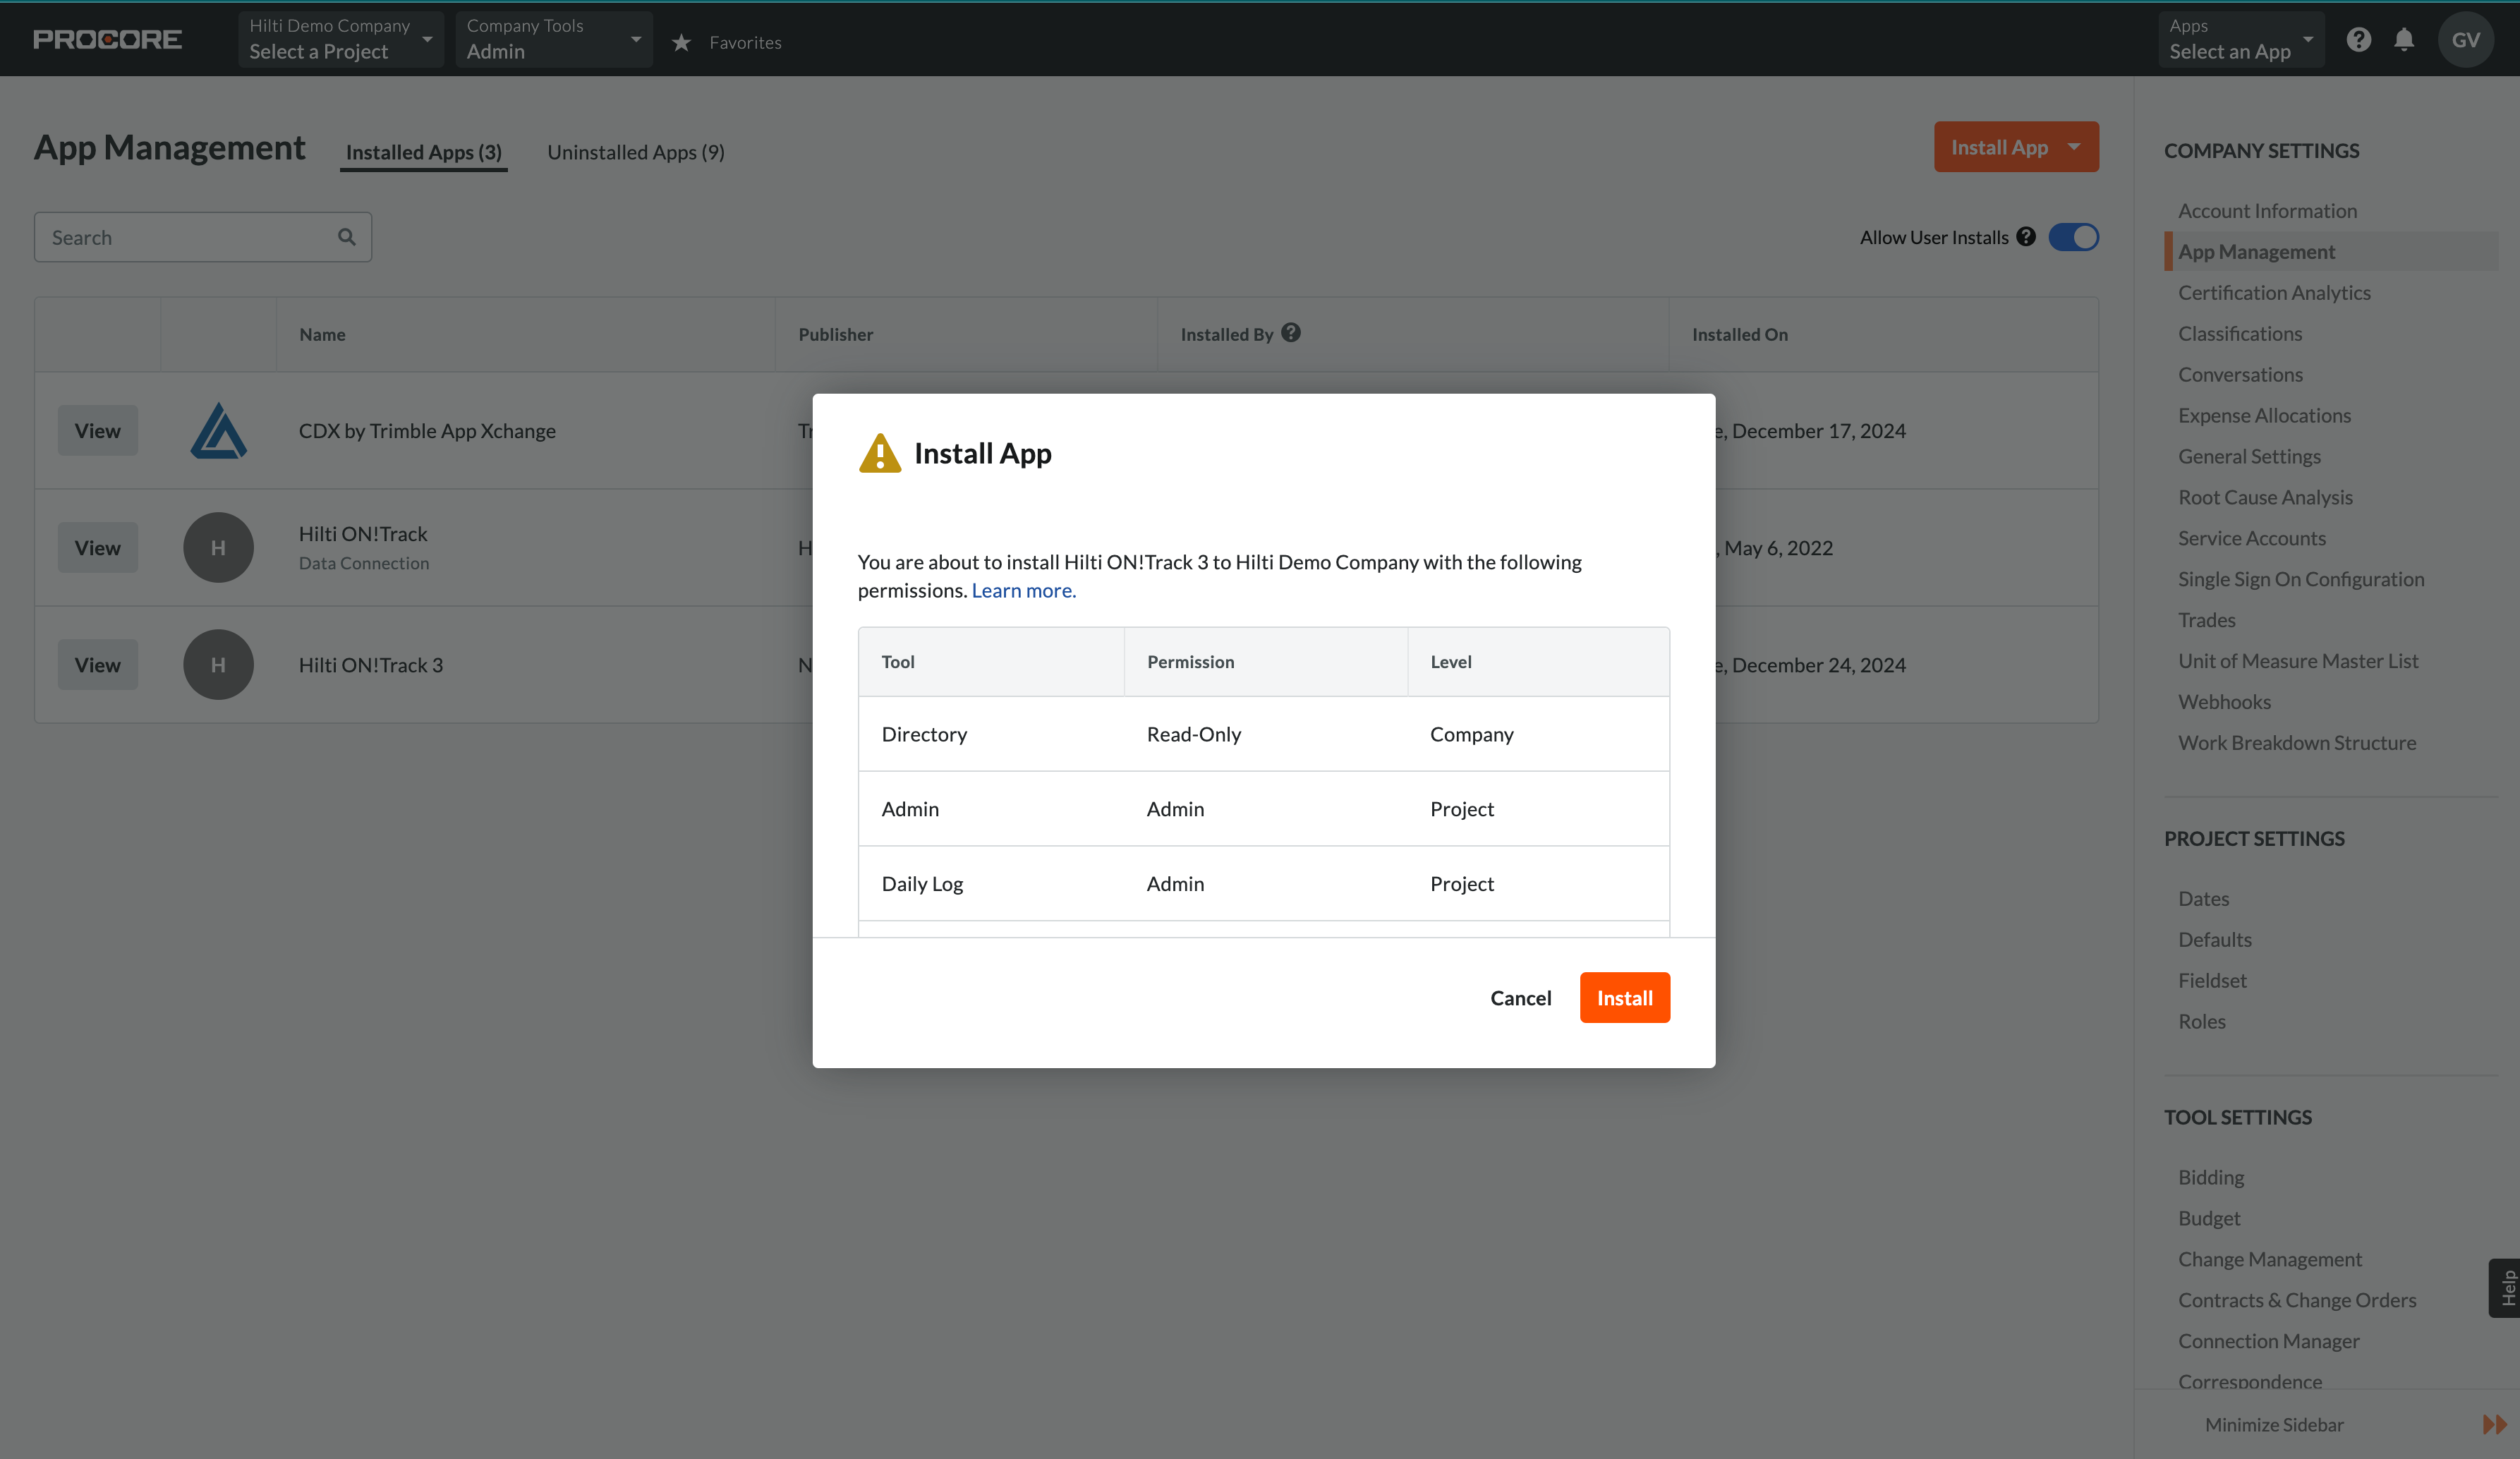Open the Select a Project dropdown

click(x=341, y=40)
